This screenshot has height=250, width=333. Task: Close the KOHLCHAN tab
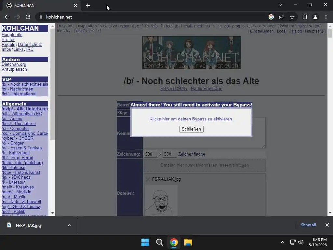click(x=75, y=6)
